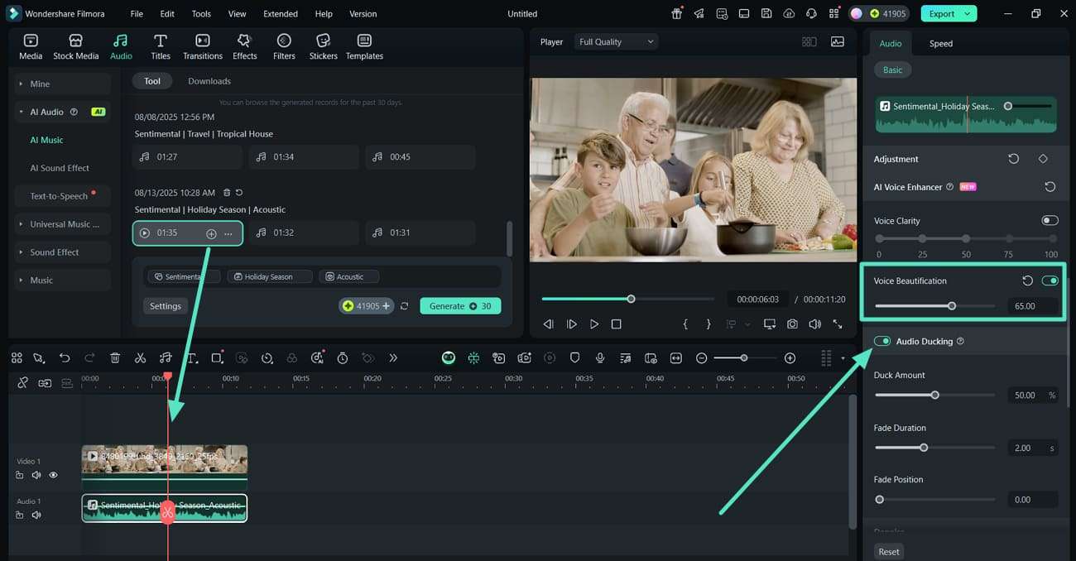Turn off Voice Beautification switch

coord(1050,280)
